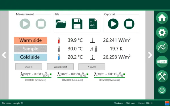Click the green progress bar under λ(10)°C
The height and width of the screenshot is (106, 170).
pos(36,77)
